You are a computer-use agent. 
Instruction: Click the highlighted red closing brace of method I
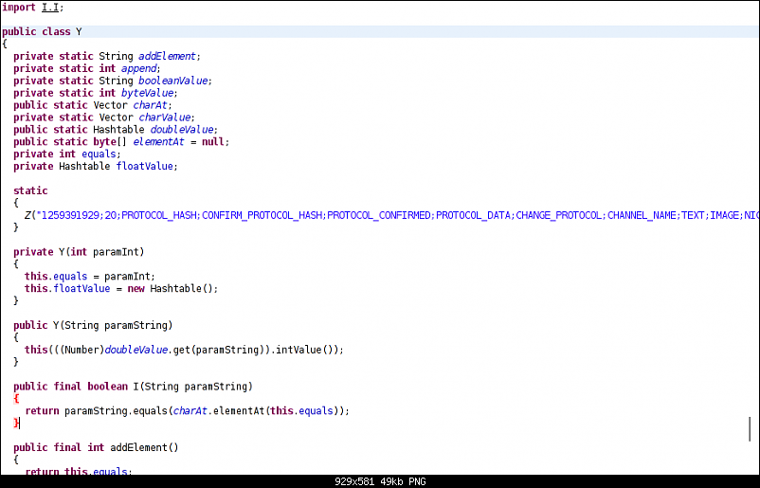click(x=16, y=423)
